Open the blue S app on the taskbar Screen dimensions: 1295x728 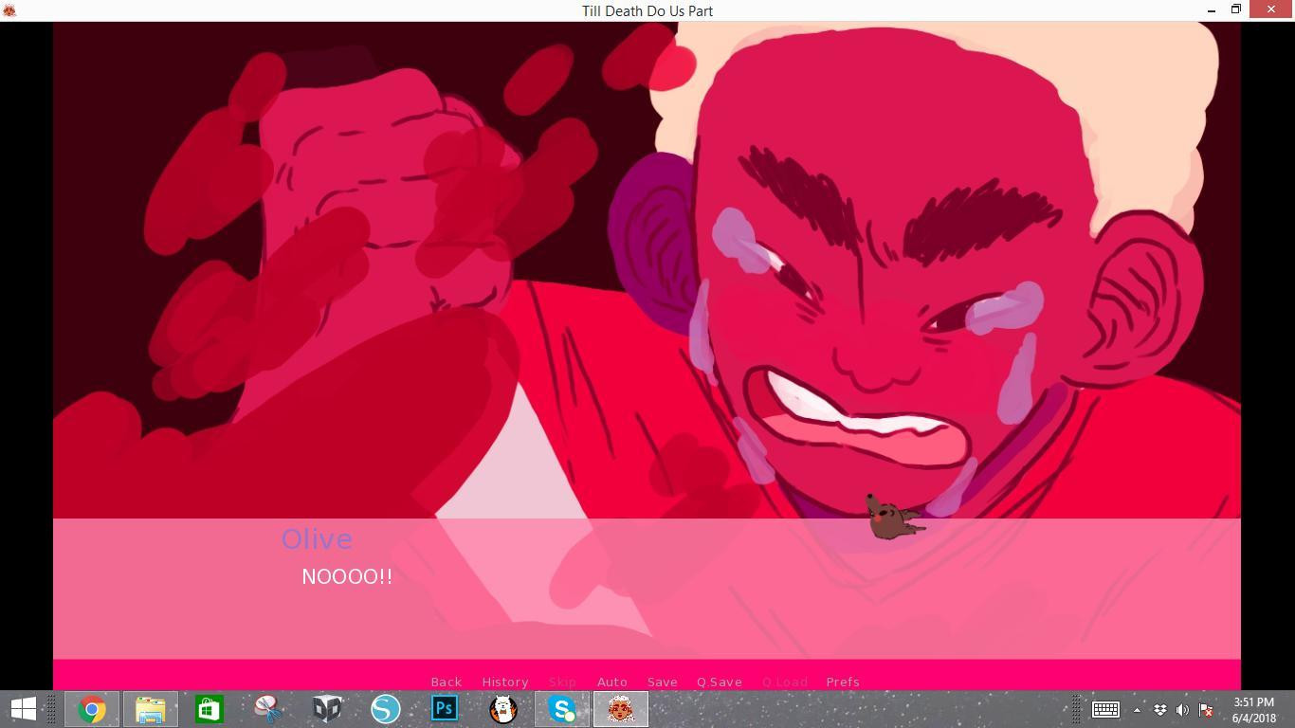[386, 709]
